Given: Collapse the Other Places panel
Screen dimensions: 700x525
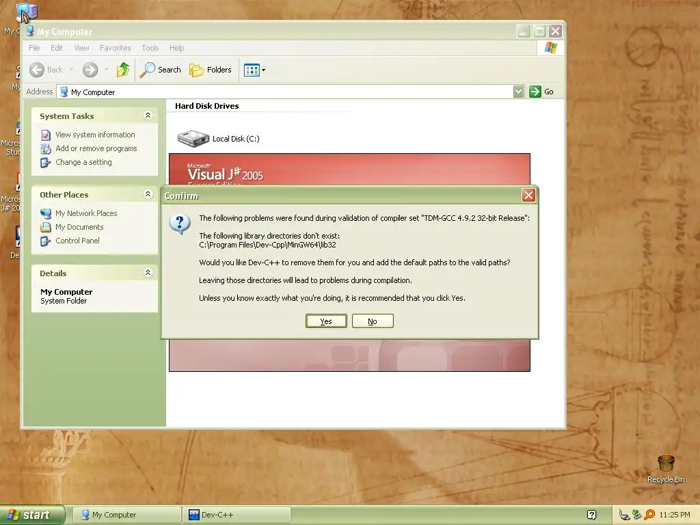Looking at the screenshot, I should 148,194.
